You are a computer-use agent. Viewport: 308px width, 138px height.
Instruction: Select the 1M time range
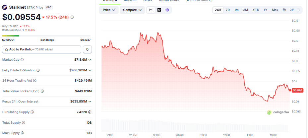click(236, 10)
